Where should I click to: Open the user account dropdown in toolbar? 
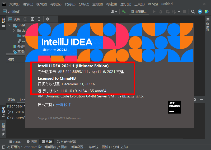point(114,12)
